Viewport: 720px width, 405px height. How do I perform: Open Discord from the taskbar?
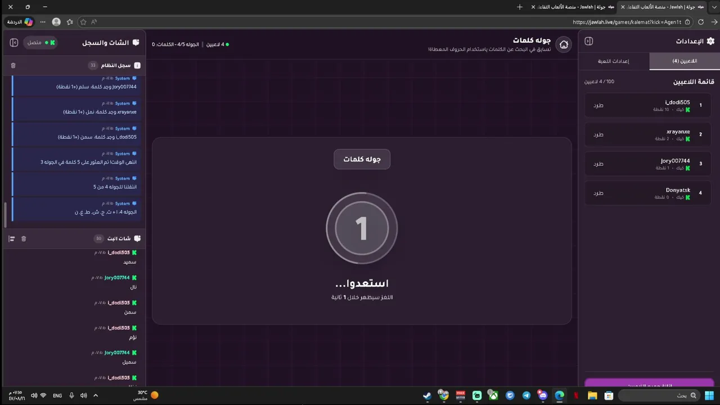543,395
